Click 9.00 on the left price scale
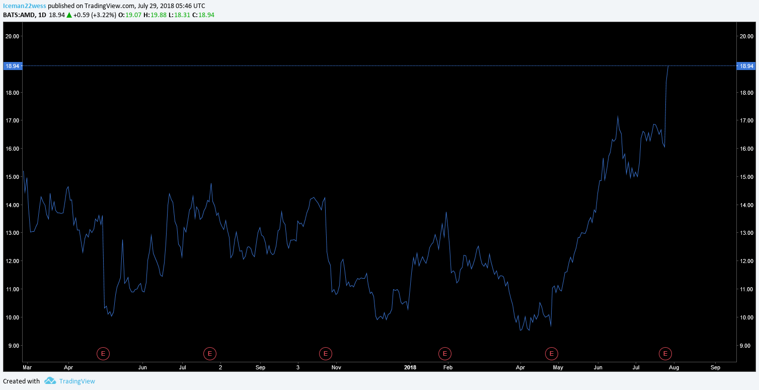 click(14, 346)
